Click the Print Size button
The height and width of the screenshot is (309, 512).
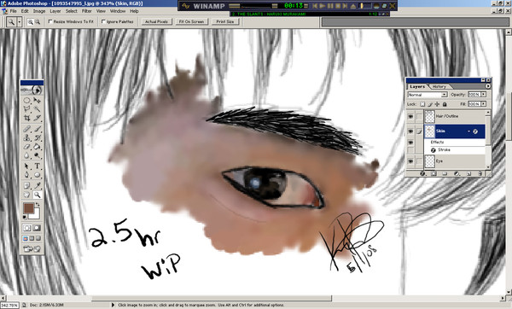pos(225,21)
